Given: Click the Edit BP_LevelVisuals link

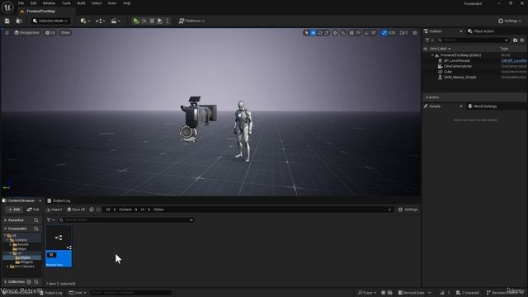Looking at the screenshot, I should click(x=514, y=60).
